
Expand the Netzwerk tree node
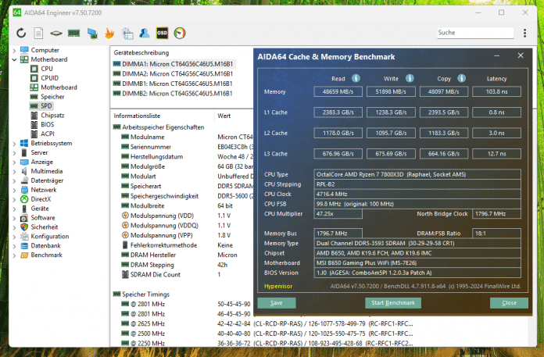tap(14, 191)
